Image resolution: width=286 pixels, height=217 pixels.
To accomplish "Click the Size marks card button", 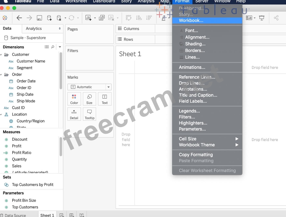I will pyautogui.click(x=89, y=99).
